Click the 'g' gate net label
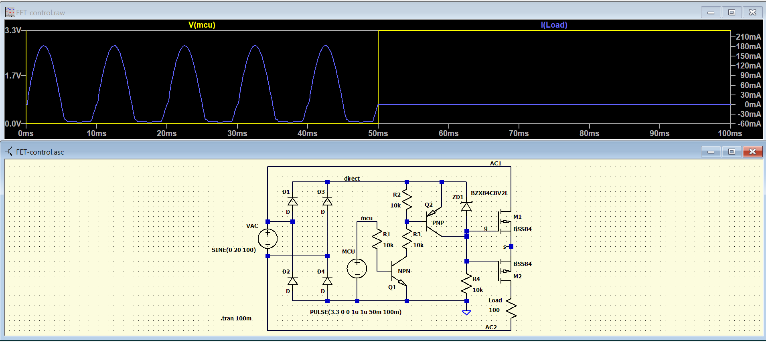The height and width of the screenshot is (342, 766). click(x=486, y=228)
